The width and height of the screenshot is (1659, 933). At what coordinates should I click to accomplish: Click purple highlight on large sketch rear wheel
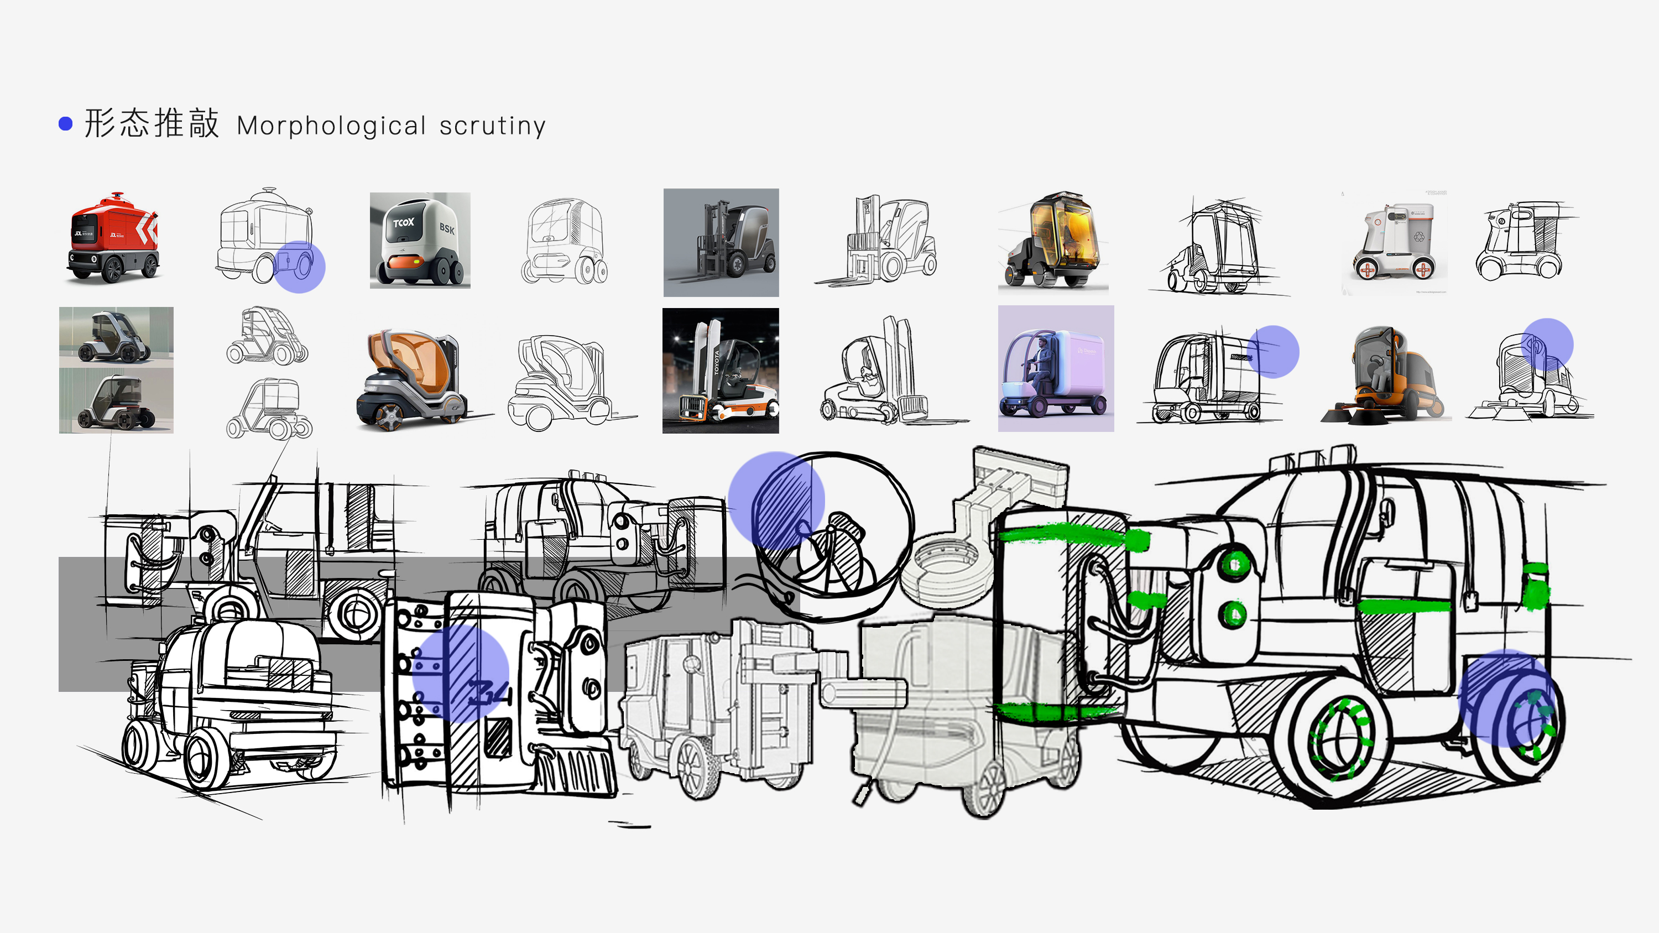point(1506,698)
